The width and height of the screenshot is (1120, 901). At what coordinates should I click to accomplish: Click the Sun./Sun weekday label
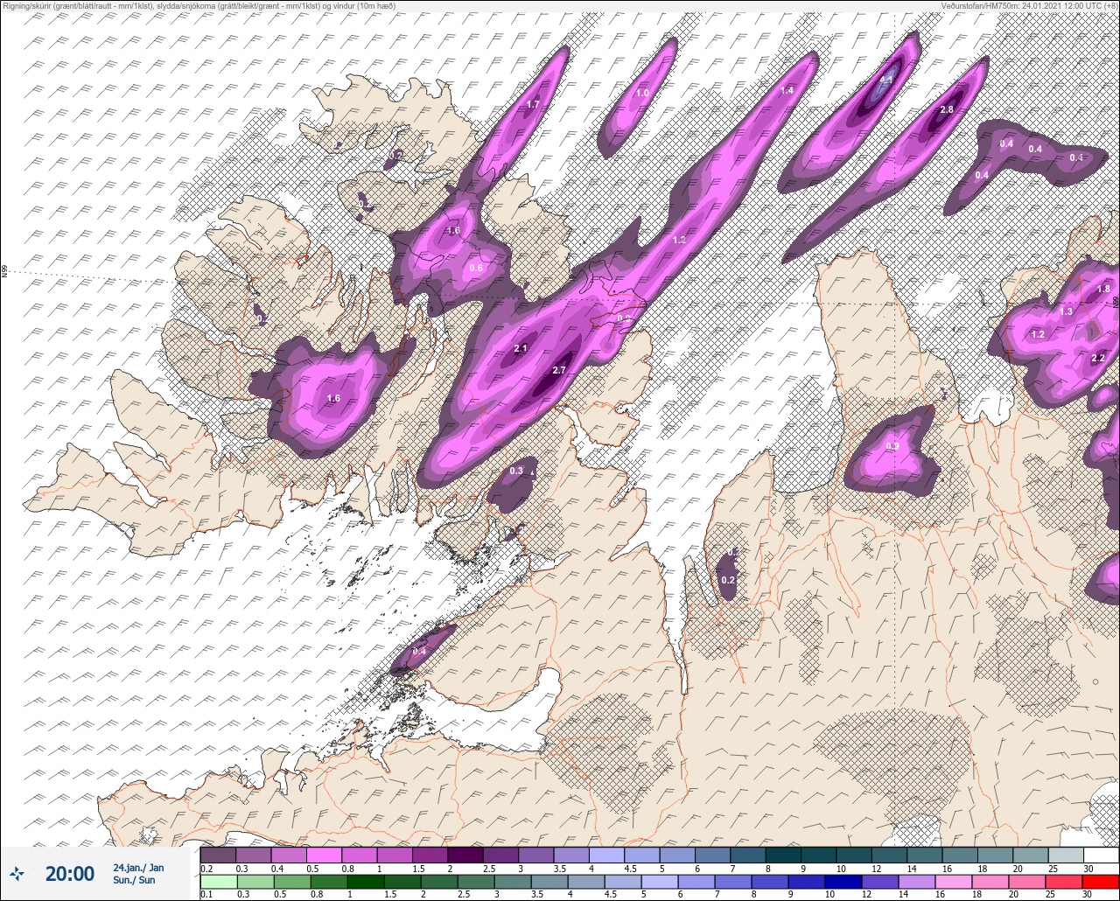[x=134, y=880]
